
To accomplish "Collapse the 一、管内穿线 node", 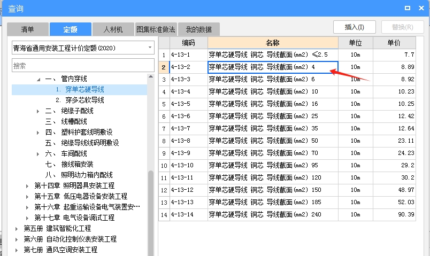I will (39, 80).
